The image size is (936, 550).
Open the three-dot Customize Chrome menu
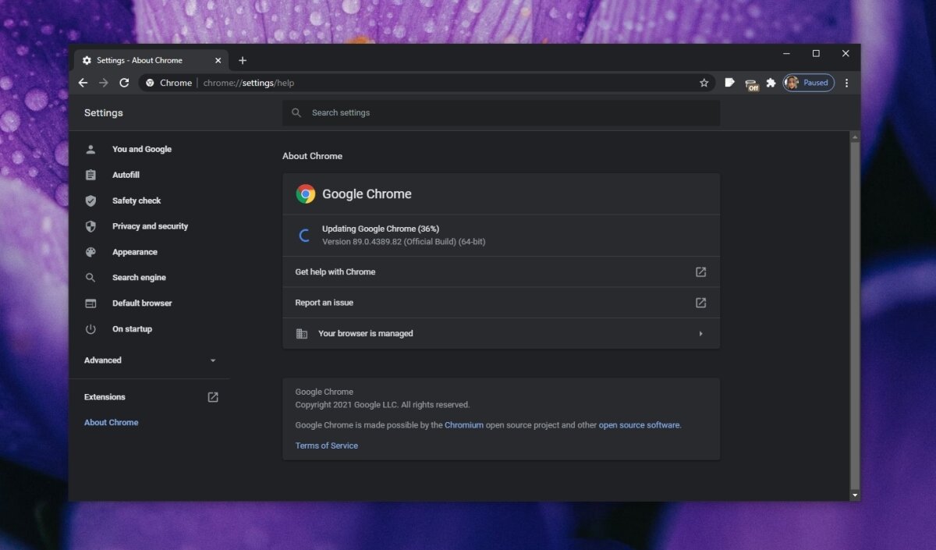click(x=846, y=82)
